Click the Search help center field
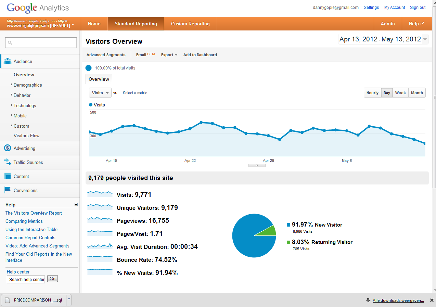 click(x=26, y=279)
